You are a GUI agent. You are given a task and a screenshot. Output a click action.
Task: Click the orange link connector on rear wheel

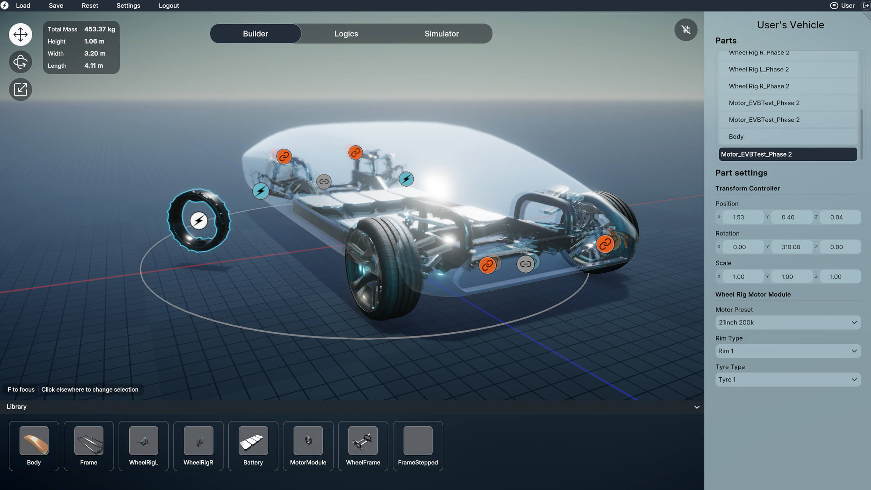605,243
